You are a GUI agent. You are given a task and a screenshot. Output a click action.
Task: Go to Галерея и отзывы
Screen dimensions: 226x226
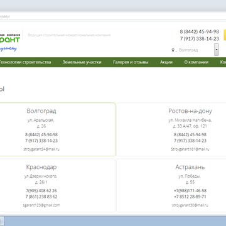(131, 62)
